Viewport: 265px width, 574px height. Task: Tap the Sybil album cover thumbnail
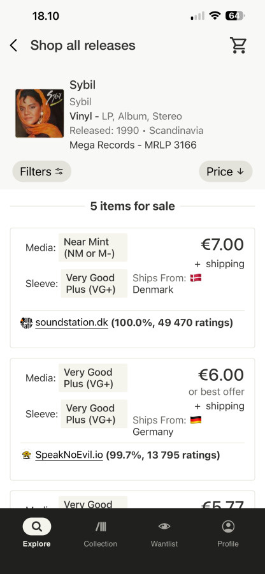click(39, 114)
